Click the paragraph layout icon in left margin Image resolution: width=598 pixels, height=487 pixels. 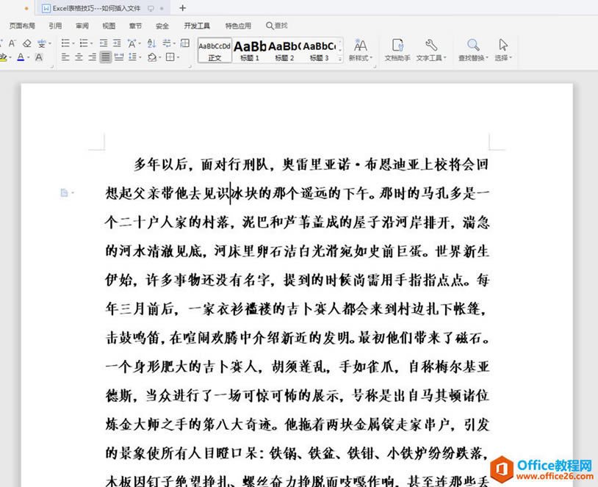tap(65, 193)
